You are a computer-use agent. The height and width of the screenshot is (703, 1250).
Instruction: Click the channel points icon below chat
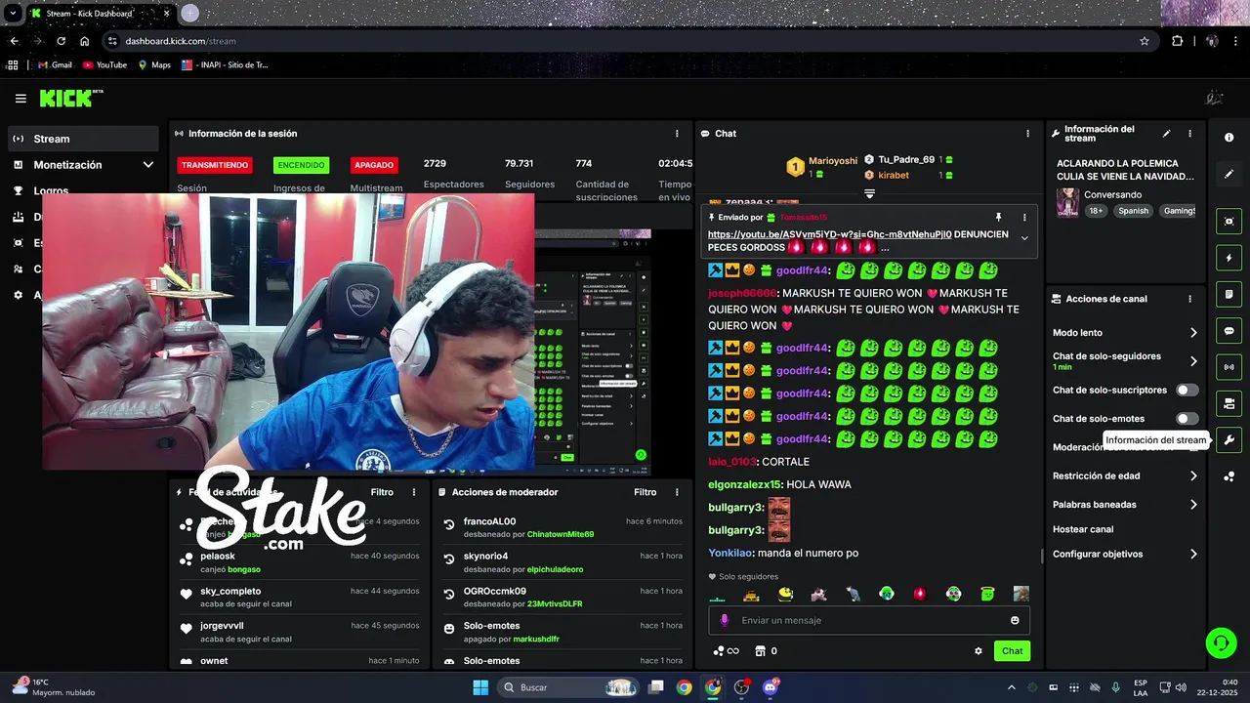726,651
